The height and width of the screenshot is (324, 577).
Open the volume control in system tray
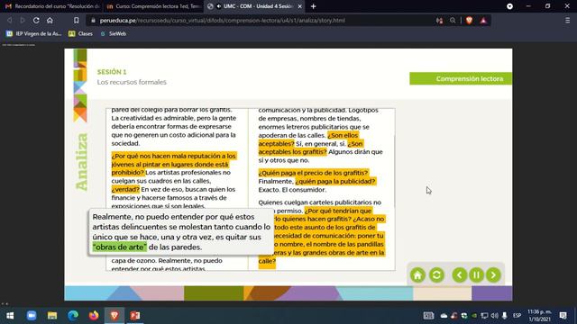pyautogui.click(x=494, y=316)
